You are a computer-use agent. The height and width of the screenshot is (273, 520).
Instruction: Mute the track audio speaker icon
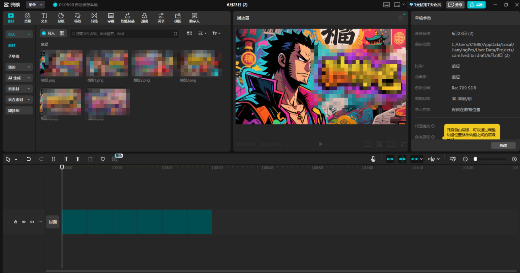(32, 222)
